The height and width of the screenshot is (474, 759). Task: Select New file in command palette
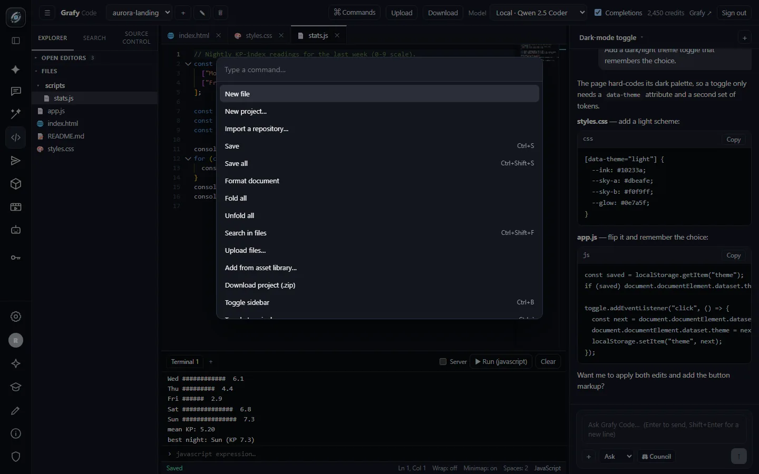(379, 94)
